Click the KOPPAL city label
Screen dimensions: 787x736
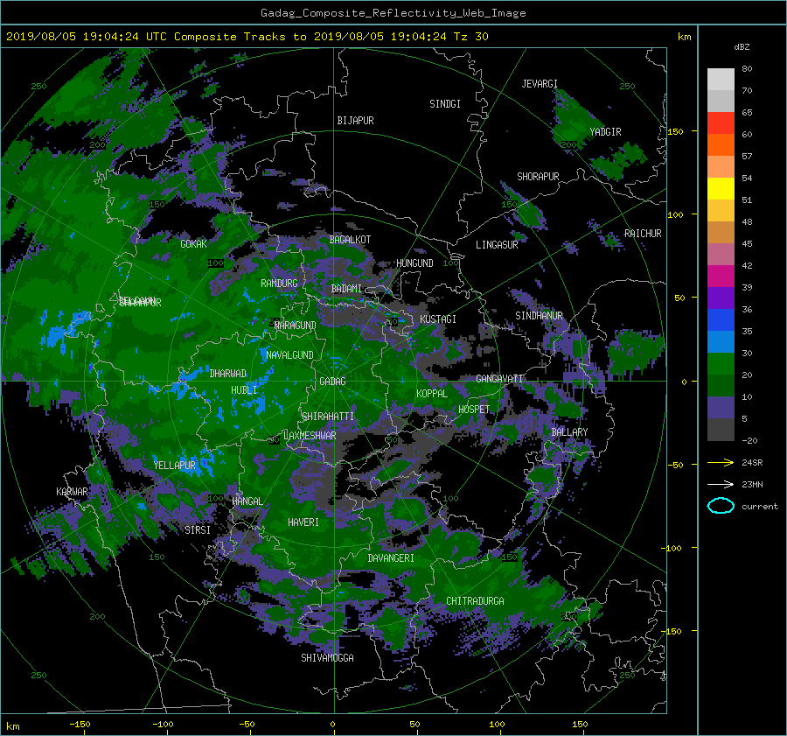432,394
